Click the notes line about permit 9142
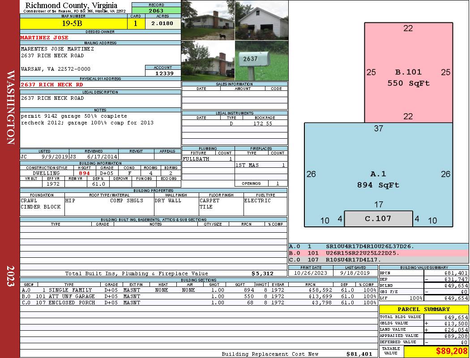The image size is (470, 358). click(74, 116)
